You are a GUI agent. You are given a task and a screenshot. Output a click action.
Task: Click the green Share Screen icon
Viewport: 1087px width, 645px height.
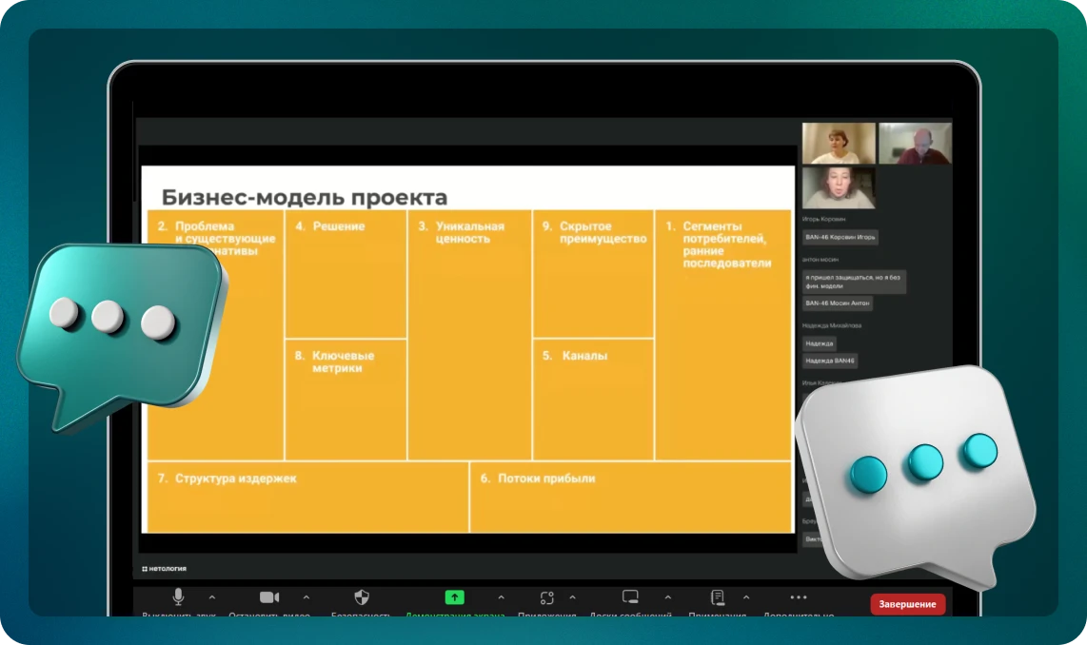pos(455,597)
